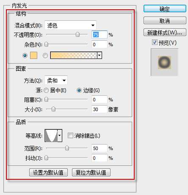Enable the 消除锯齿 checkbox
The height and width of the screenshot is (195, 188).
tap(70, 136)
